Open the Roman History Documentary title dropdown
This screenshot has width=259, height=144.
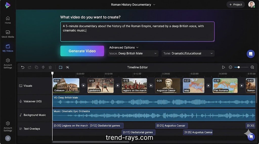click(x=133, y=5)
